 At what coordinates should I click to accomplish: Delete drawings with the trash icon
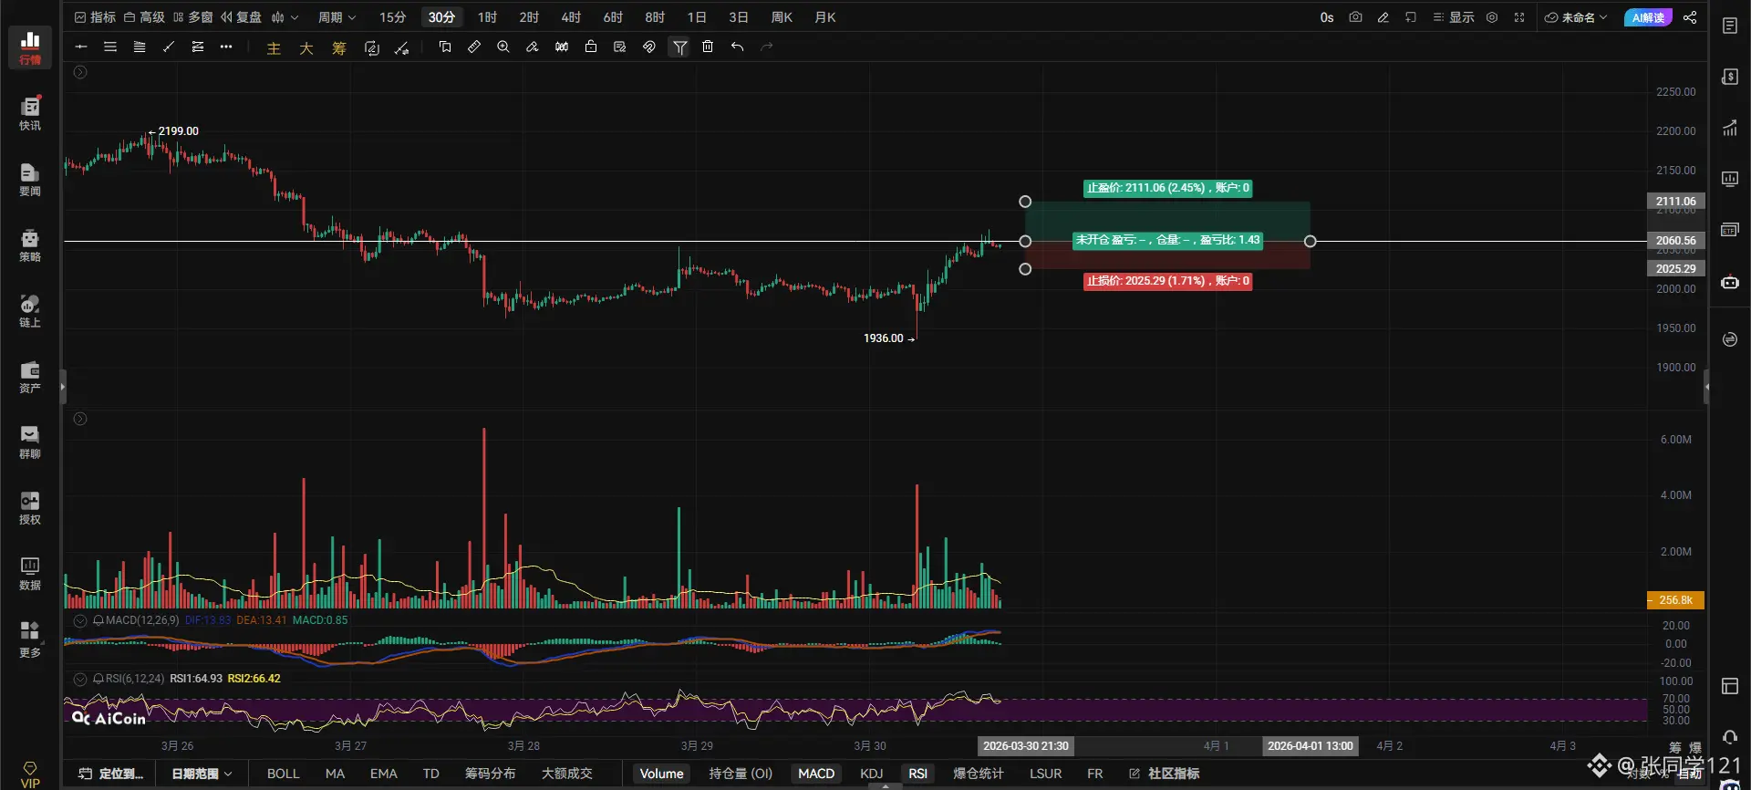point(708,47)
